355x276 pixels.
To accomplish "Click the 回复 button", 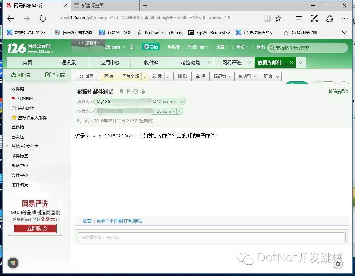I will pos(109,77).
